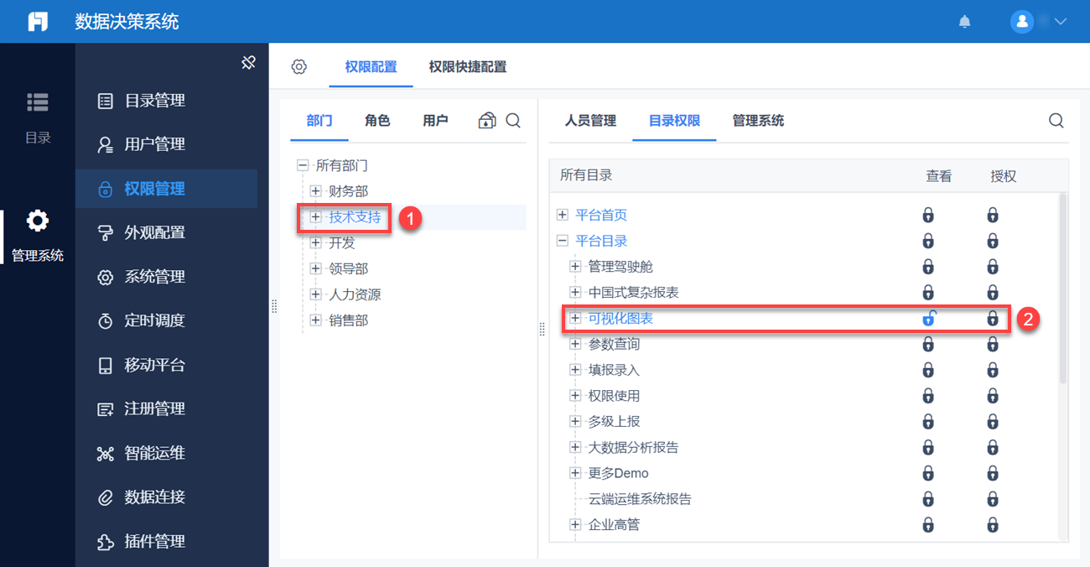The image size is (1090, 567).
Task: Toggle view permission lock for 可视化图表
Action: [x=928, y=319]
